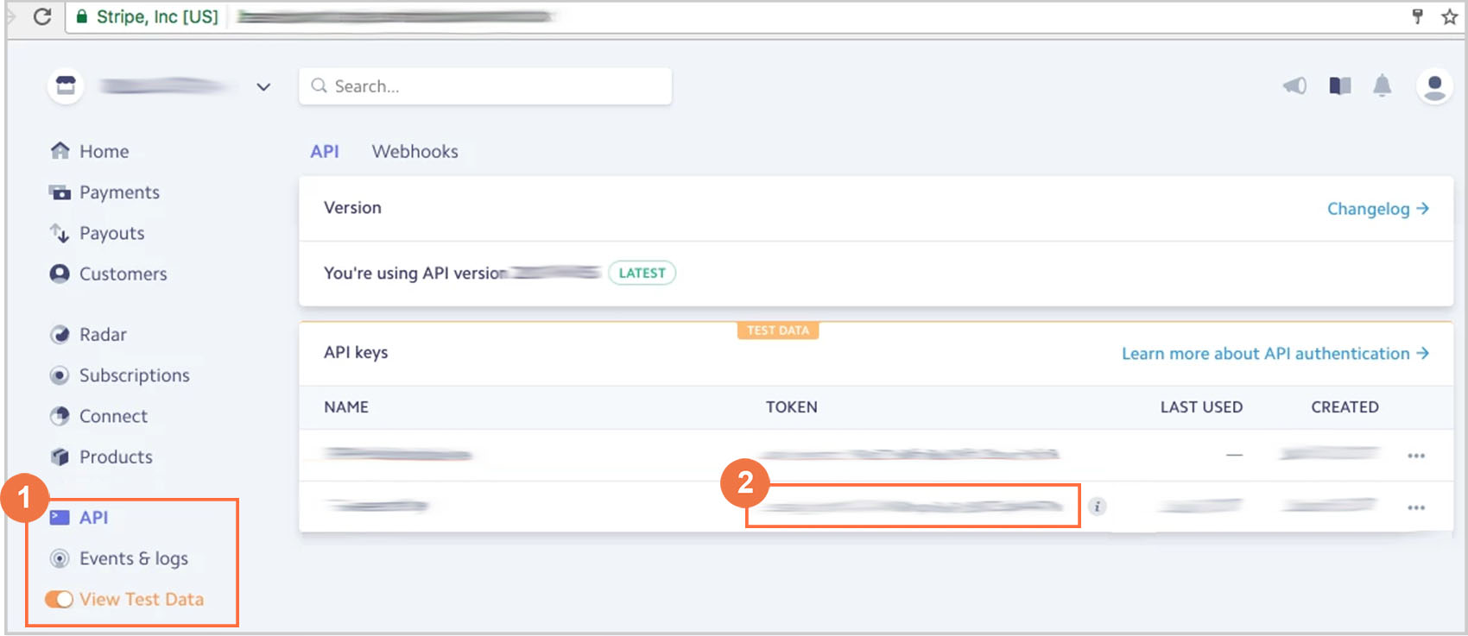
Task: Switch to the API tab
Action: coord(325,151)
